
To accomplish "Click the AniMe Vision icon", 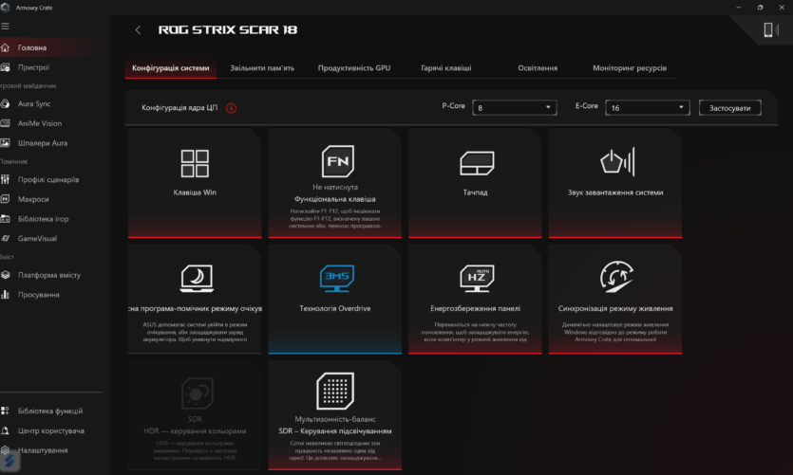I will tap(5, 123).
